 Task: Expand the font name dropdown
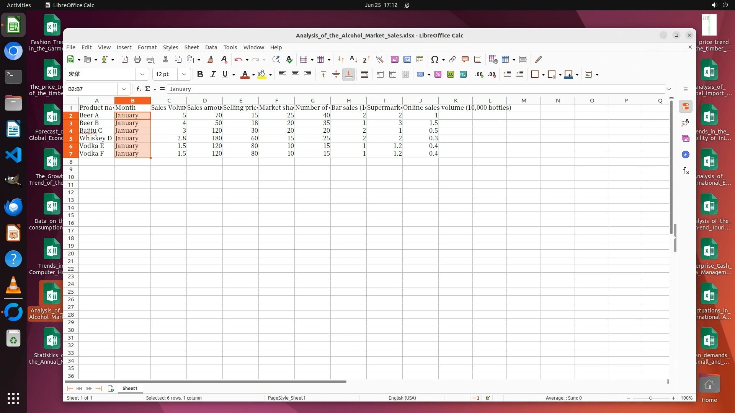[x=142, y=75]
